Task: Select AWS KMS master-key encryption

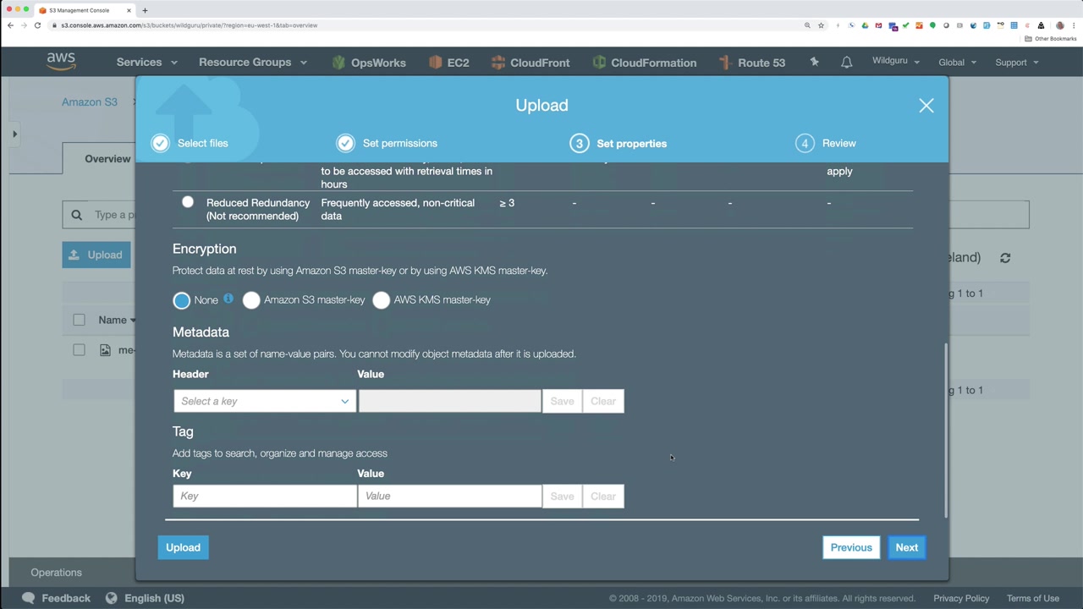Action: click(x=381, y=300)
